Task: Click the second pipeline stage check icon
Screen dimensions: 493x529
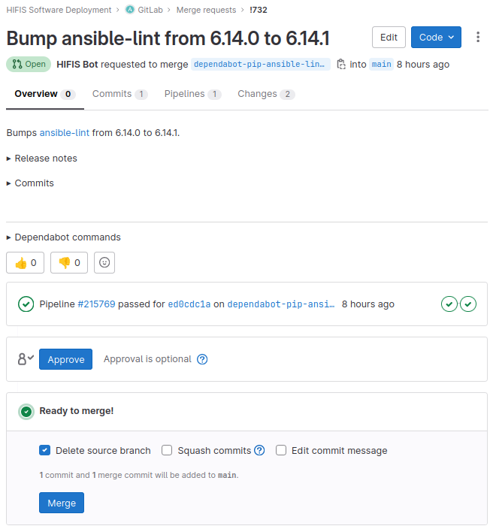Action: coord(468,304)
